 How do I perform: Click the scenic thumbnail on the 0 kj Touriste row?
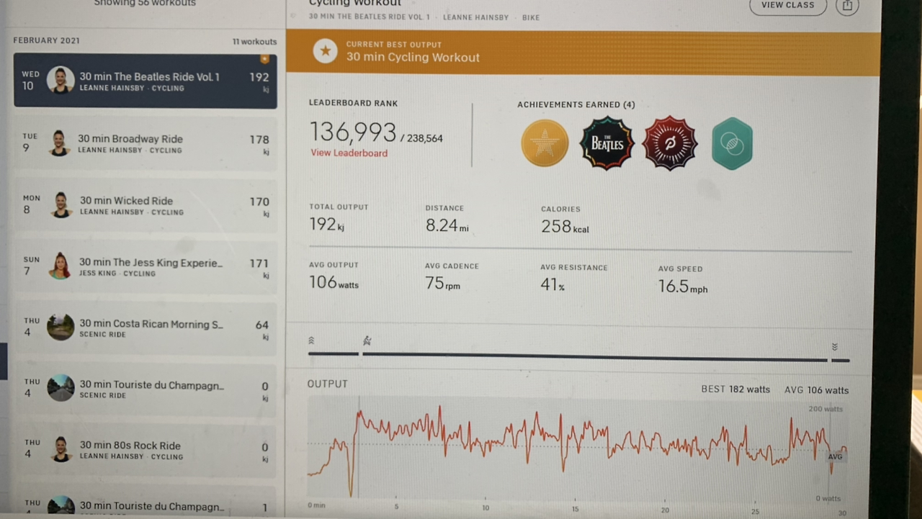click(x=61, y=388)
